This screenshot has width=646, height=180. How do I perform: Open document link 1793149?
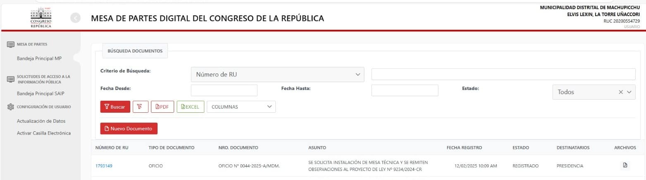pyautogui.click(x=104, y=166)
